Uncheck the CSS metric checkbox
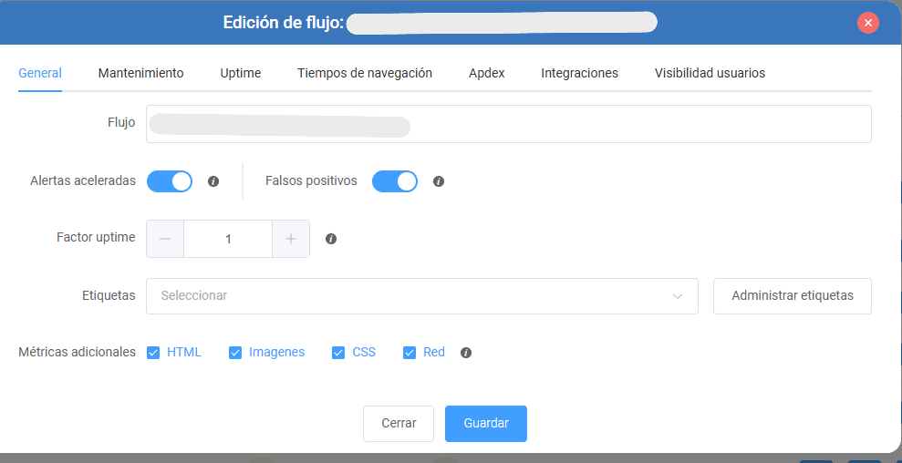 (338, 353)
